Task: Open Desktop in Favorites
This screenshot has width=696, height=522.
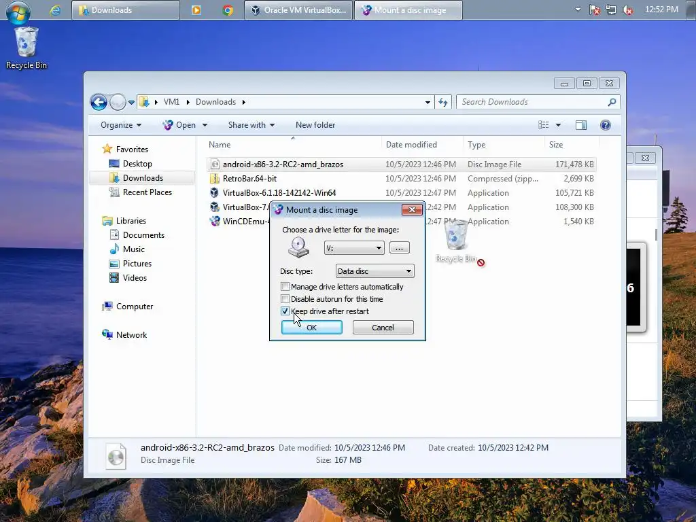Action: pos(137,164)
